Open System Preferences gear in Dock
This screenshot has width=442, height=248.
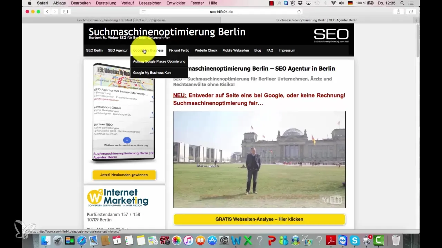click(224, 240)
